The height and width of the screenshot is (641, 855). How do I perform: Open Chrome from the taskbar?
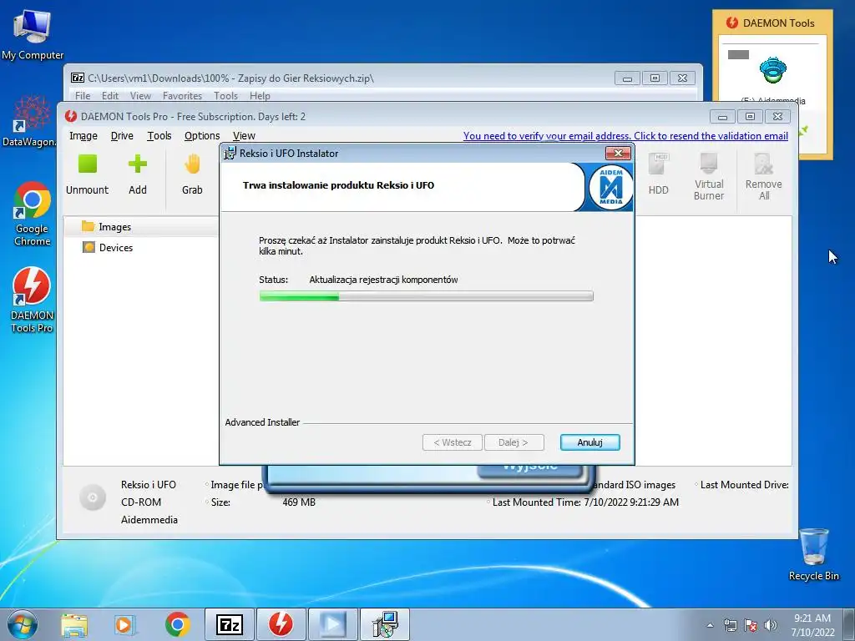[177, 624]
